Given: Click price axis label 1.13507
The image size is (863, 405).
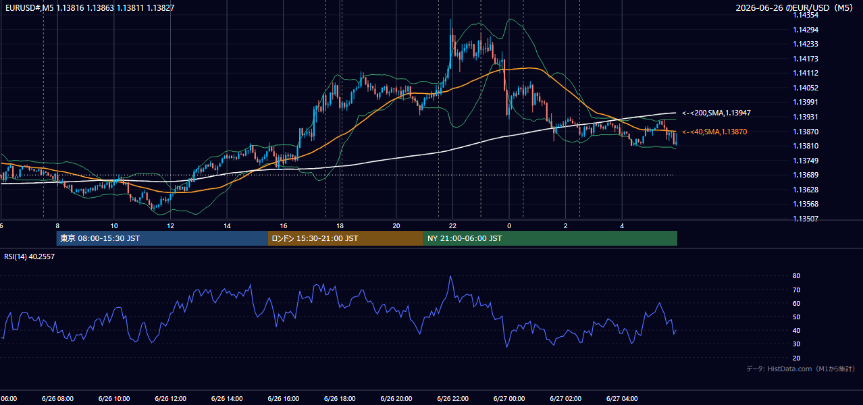Looking at the screenshot, I should (805, 219).
